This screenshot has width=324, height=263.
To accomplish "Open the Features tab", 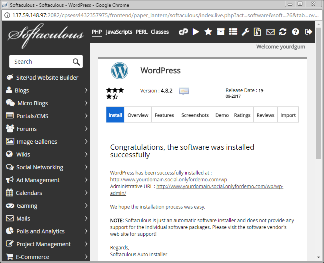I will tap(164, 115).
